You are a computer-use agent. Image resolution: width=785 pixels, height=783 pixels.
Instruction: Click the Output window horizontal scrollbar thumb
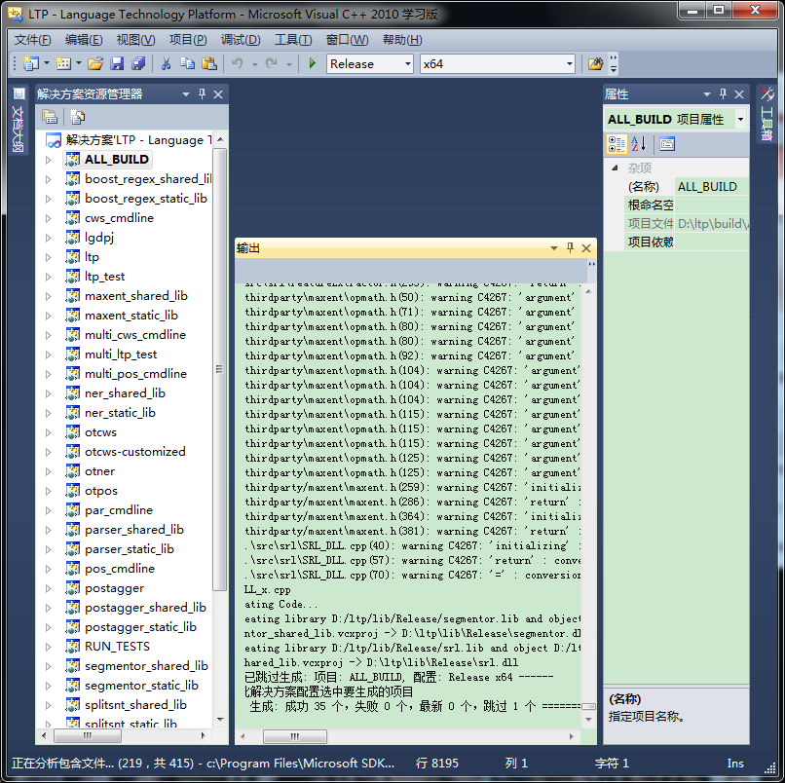point(295,736)
